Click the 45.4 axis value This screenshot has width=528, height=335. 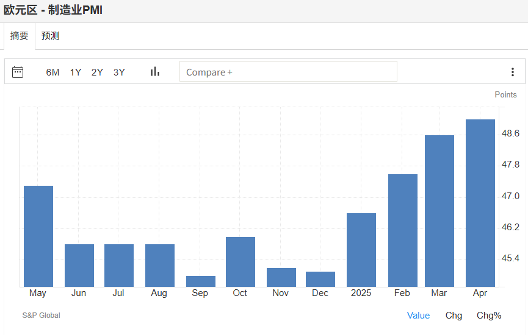click(x=510, y=258)
